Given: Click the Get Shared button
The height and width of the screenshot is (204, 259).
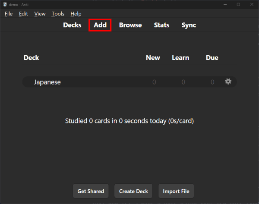Looking at the screenshot, I should pos(91,191).
